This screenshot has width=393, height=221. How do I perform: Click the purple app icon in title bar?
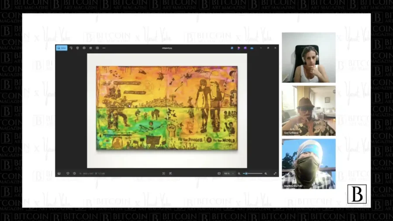(x=245, y=48)
